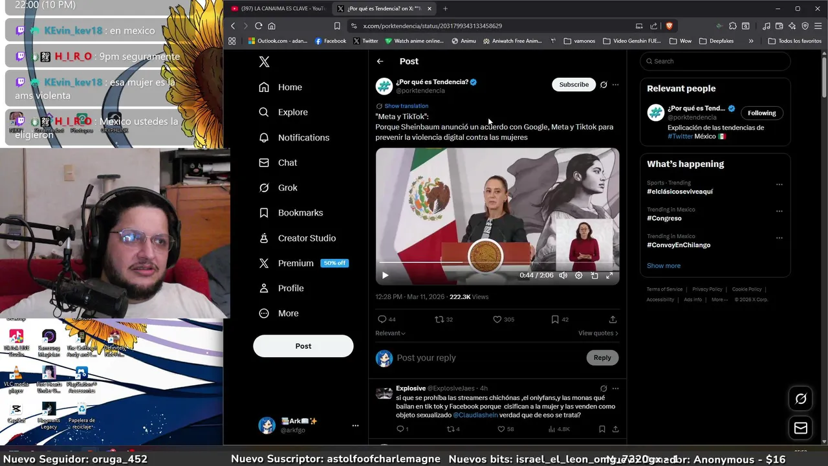Open the vamonos bookmarks folder

(x=580, y=41)
